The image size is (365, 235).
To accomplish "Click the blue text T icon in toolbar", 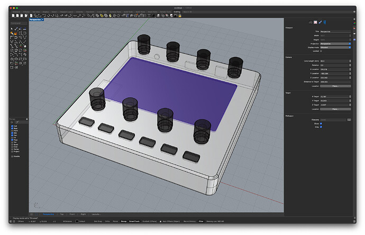I will click(x=128, y=15).
